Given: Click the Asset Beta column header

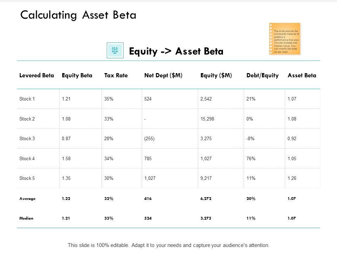Looking at the screenshot, I should pyautogui.click(x=302, y=75).
